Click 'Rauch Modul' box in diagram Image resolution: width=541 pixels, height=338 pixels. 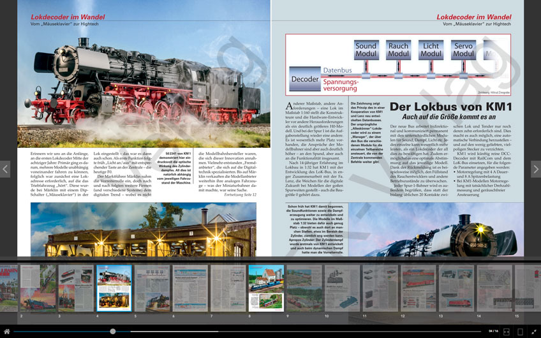click(x=399, y=50)
